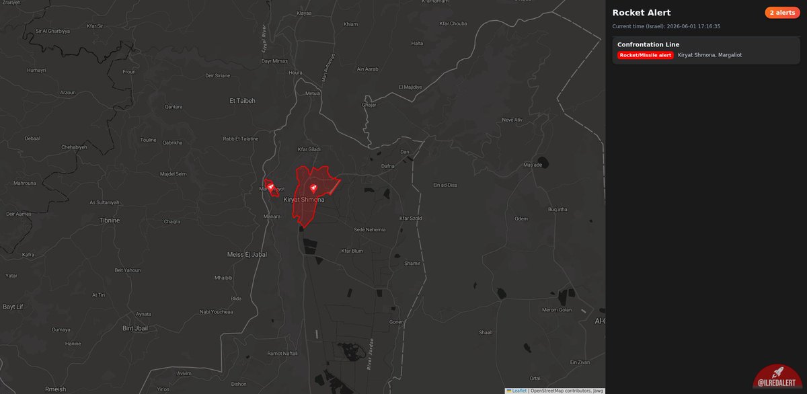The height and width of the screenshot is (394, 807).
Task: Click the 'Dafna' map label
Action: (387, 165)
